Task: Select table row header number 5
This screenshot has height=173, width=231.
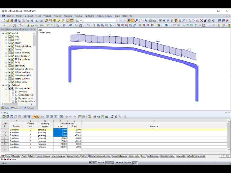Action: pyautogui.click(x=5, y=141)
